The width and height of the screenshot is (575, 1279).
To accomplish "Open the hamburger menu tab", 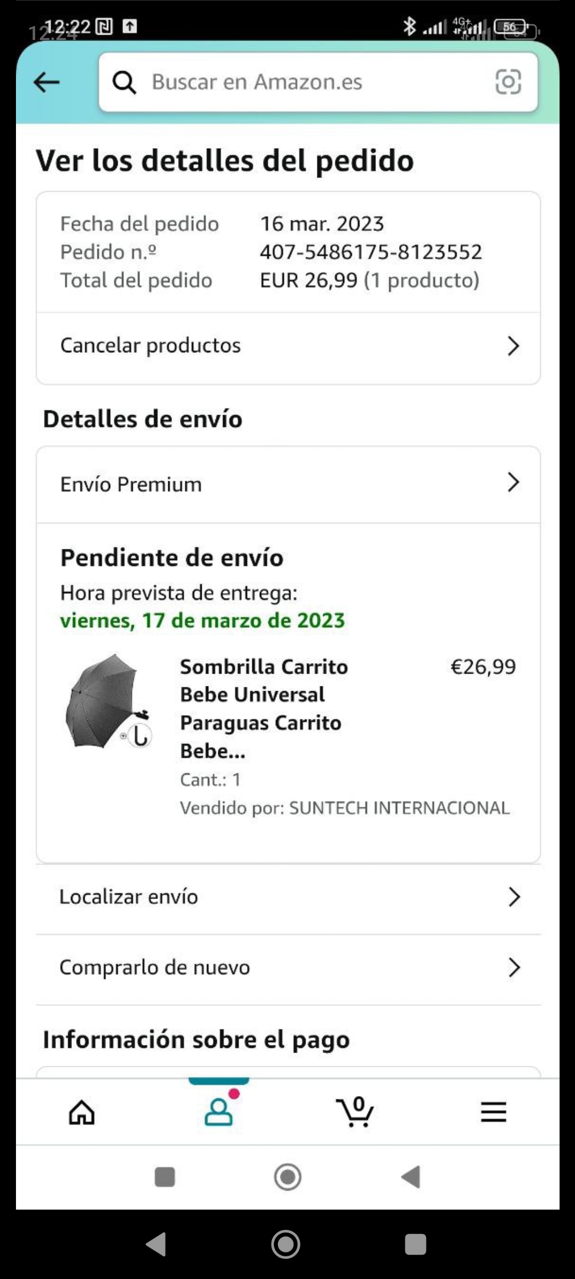I will 493,1112.
